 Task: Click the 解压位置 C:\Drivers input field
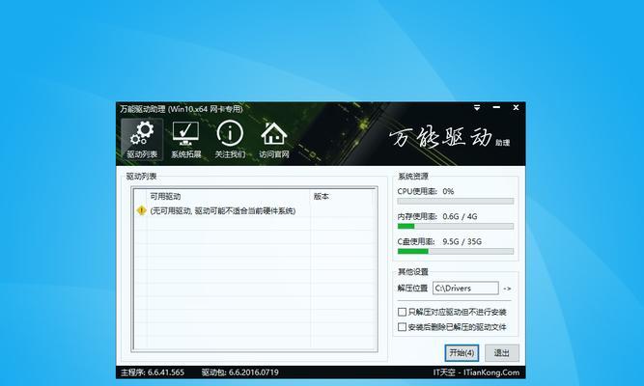click(465, 289)
